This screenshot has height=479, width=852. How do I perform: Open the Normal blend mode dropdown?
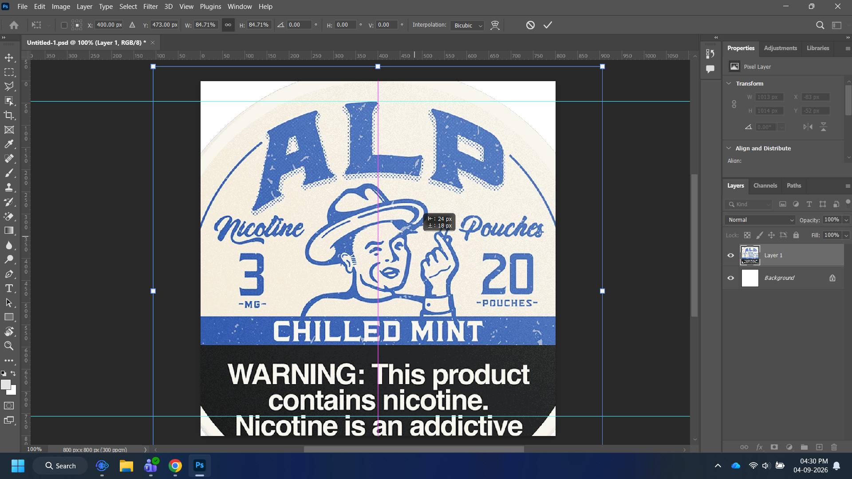761,220
